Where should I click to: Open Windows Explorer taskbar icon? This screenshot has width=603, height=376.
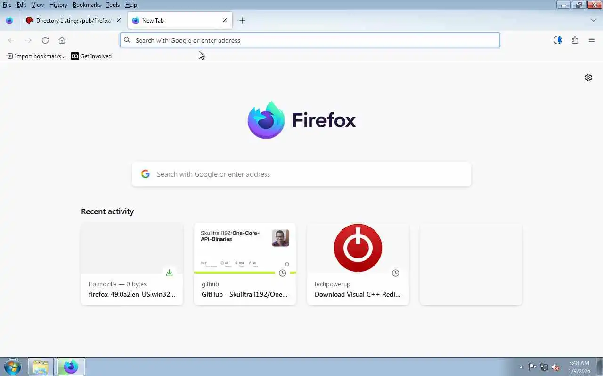41,367
